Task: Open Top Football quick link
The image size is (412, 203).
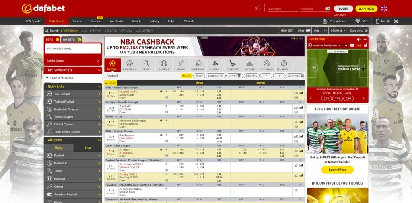Action: tap(73, 94)
